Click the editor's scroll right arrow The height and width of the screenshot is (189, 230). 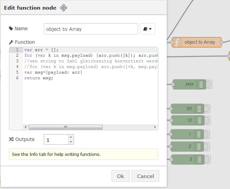[x=155, y=127]
